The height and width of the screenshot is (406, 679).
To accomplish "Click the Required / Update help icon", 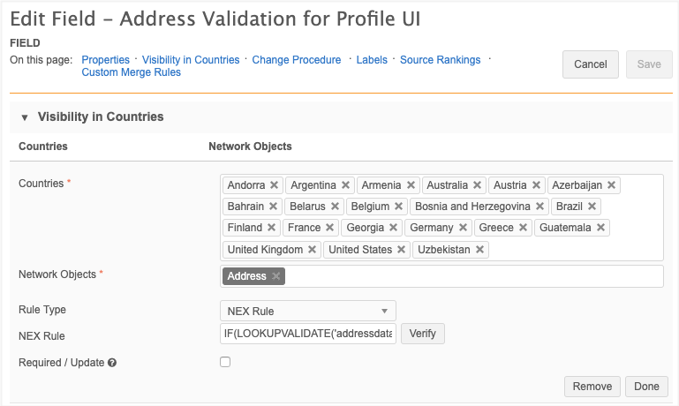I will 112,363.
